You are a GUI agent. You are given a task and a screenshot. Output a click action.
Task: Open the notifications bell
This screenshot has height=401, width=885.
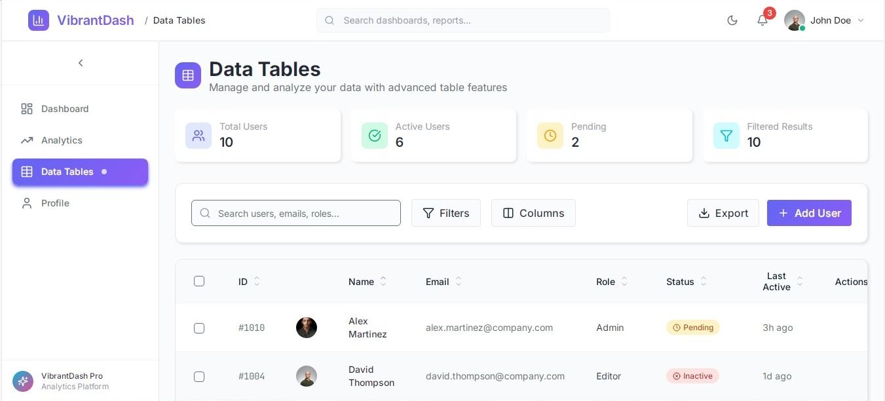click(762, 20)
